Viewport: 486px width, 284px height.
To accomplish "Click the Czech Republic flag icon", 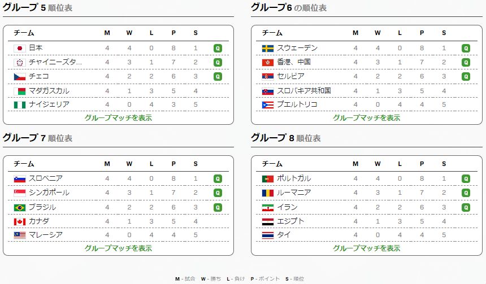I will tap(20, 76).
